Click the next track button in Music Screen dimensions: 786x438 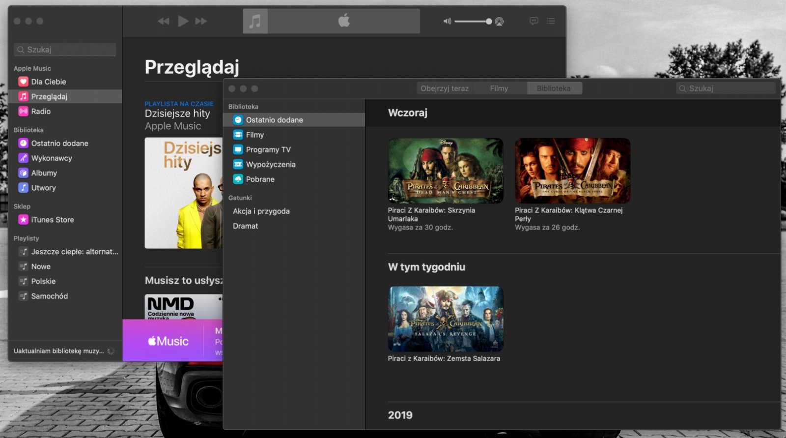coord(201,21)
